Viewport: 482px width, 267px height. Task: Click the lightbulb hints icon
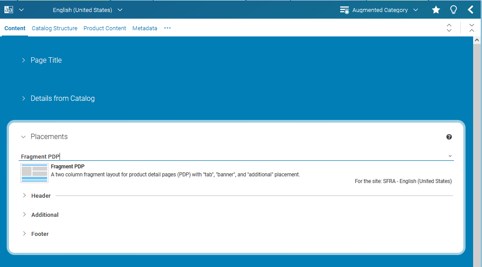pyautogui.click(x=453, y=10)
